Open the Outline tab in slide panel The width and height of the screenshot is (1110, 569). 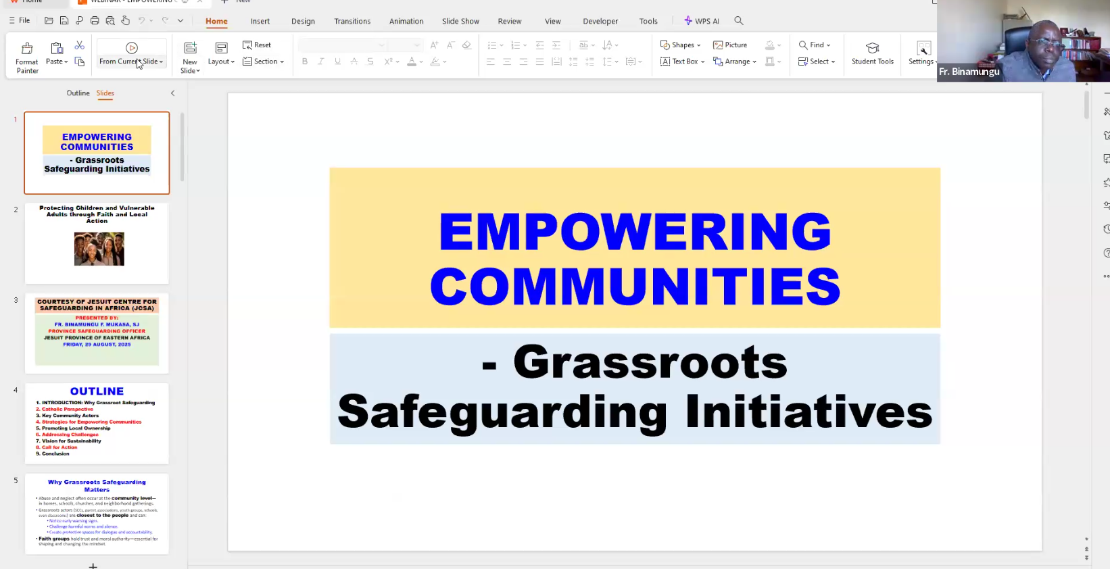[78, 93]
